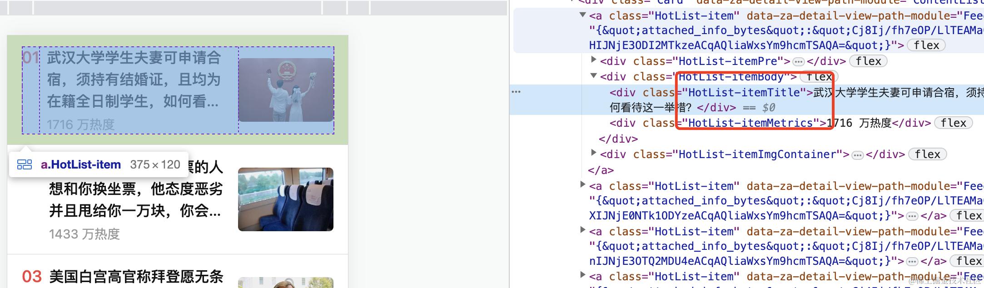Click the 1433 万热度 metric text
This screenshot has width=984, height=288.
pos(84,234)
